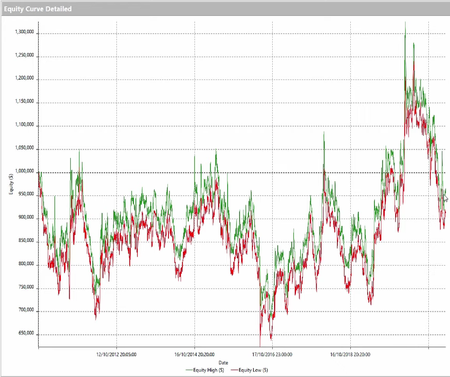
Task: Click the 650,000 axis tick value
Action: click(27, 332)
